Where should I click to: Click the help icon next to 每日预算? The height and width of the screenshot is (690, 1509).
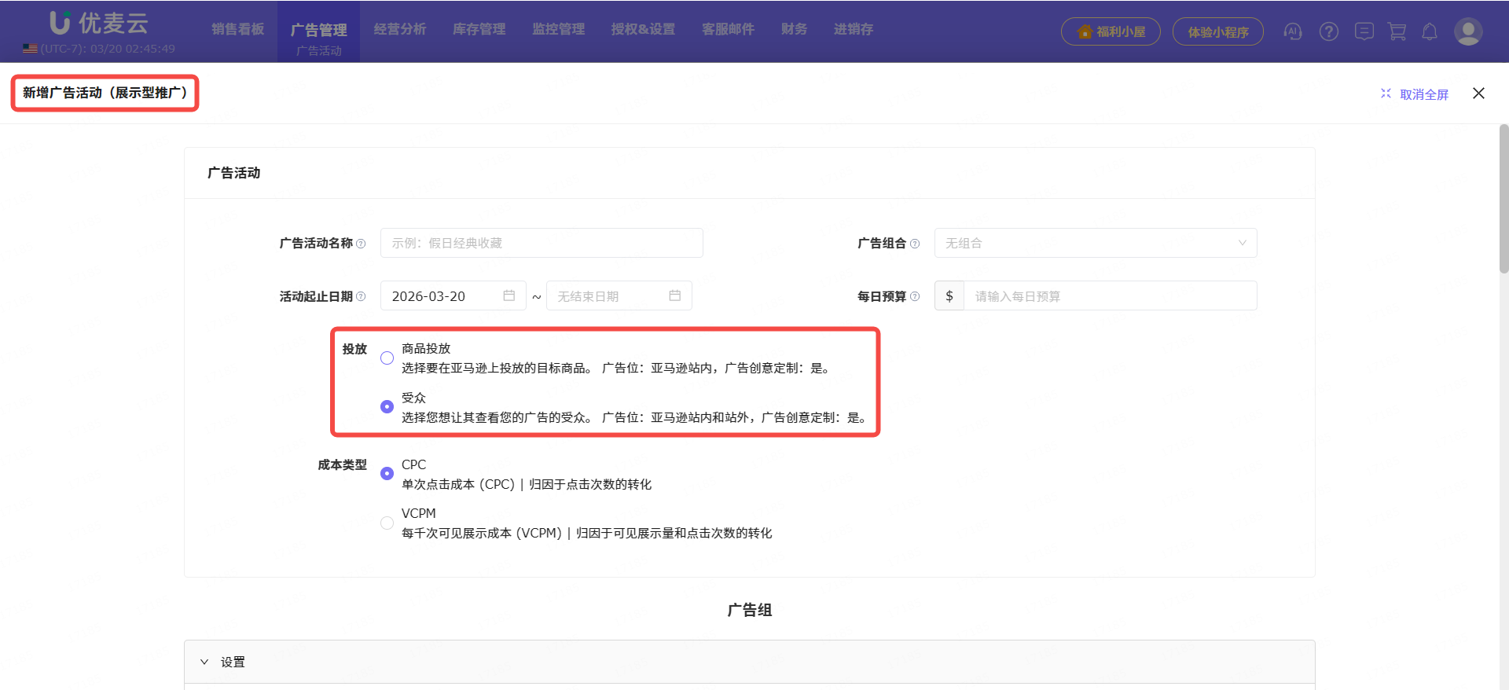(x=915, y=296)
